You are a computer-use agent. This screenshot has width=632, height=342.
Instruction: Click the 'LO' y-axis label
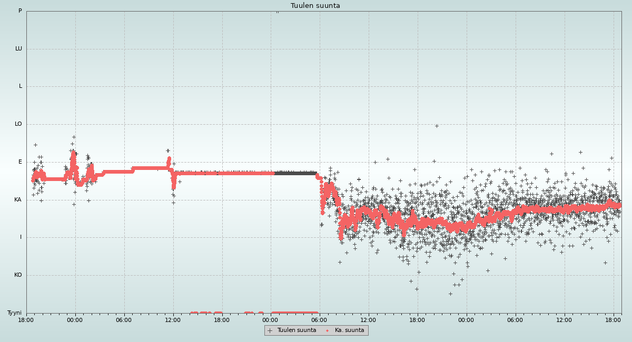(x=18, y=124)
